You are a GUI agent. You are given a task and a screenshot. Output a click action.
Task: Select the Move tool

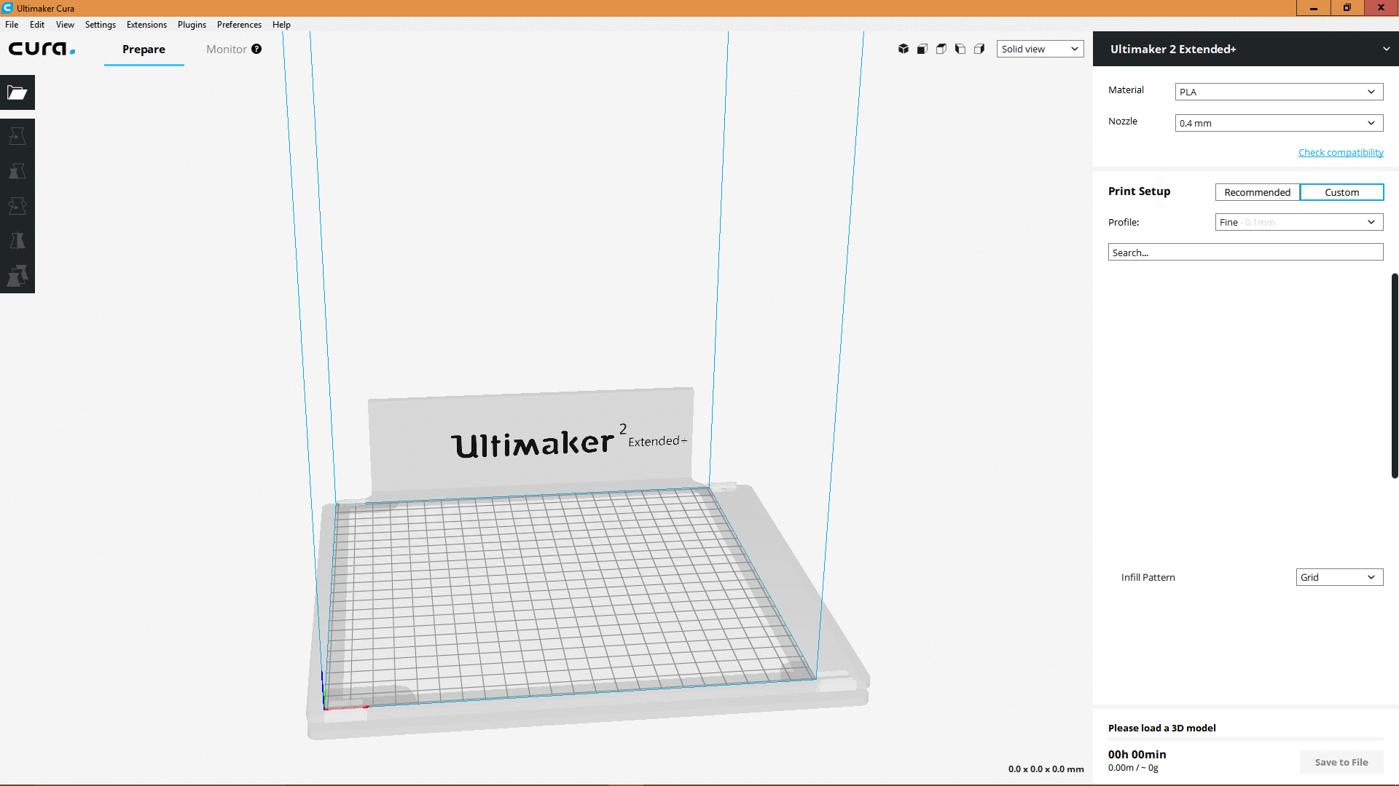(17, 136)
